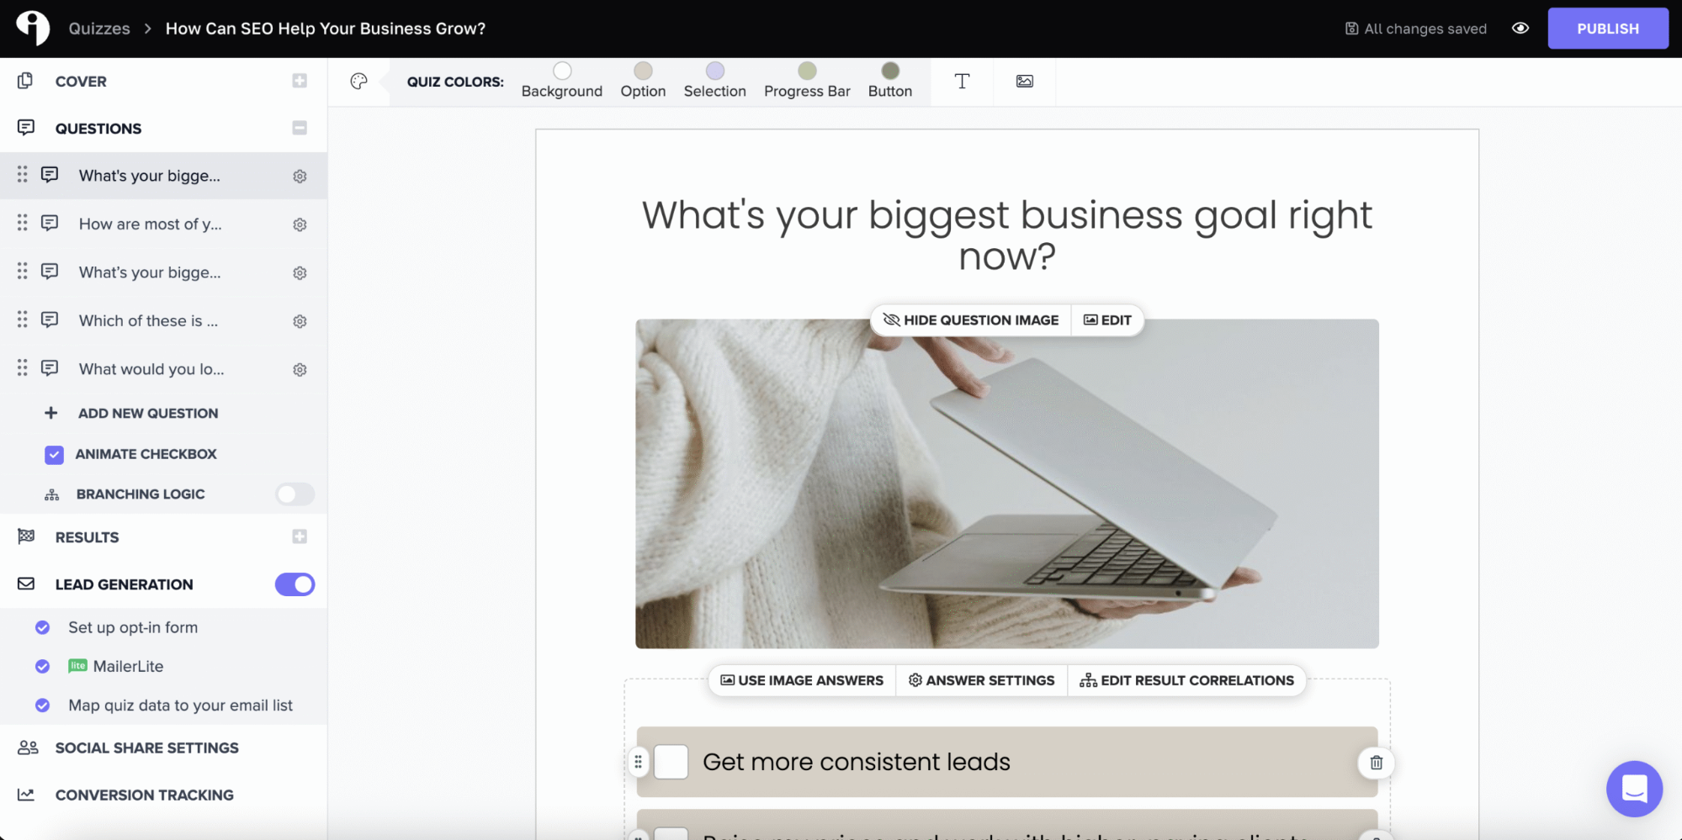
Task: Click the color palette icon
Action: tap(359, 82)
